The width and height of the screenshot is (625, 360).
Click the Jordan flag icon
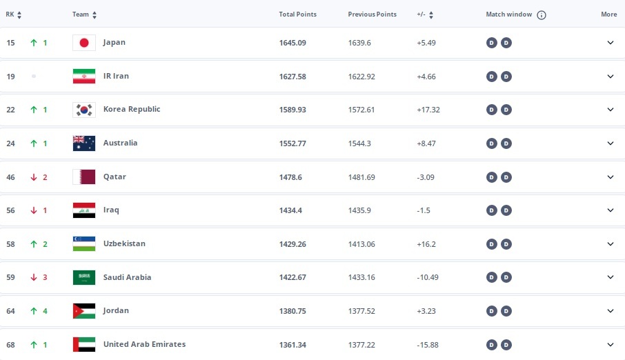tap(84, 311)
